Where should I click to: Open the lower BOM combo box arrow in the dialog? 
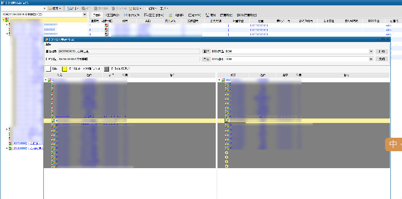pyautogui.click(x=371, y=59)
